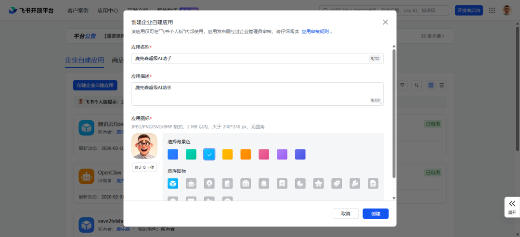Screen dimensions: 520x237
Task: Choose the lightbulb app icon
Action: point(209,183)
